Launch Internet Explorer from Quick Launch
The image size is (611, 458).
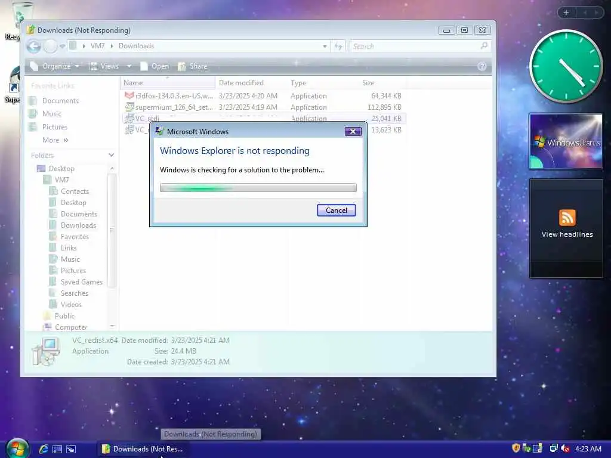point(43,449)
